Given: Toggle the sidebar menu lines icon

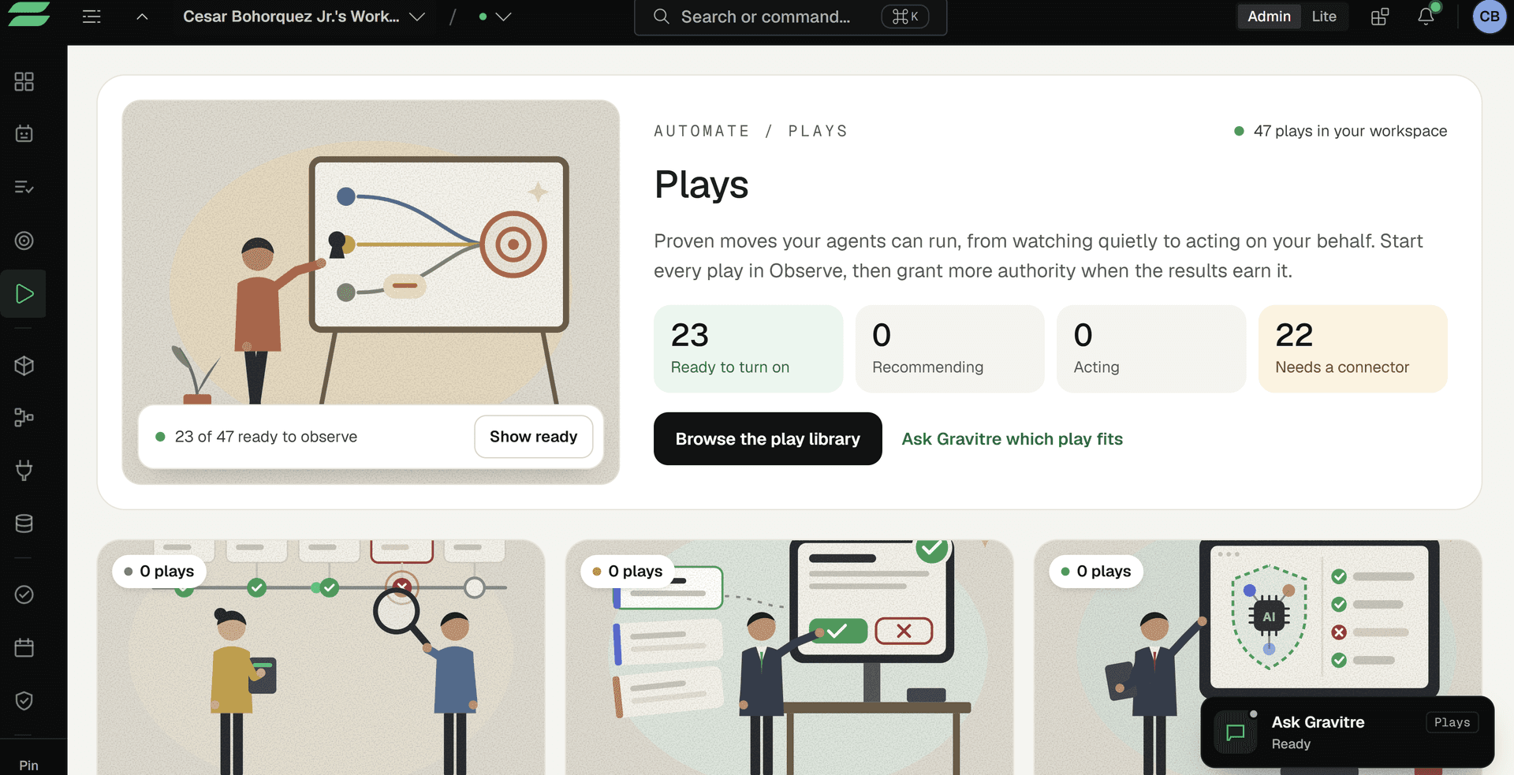Looking at the screenshot, I should (x=91, y=17).
